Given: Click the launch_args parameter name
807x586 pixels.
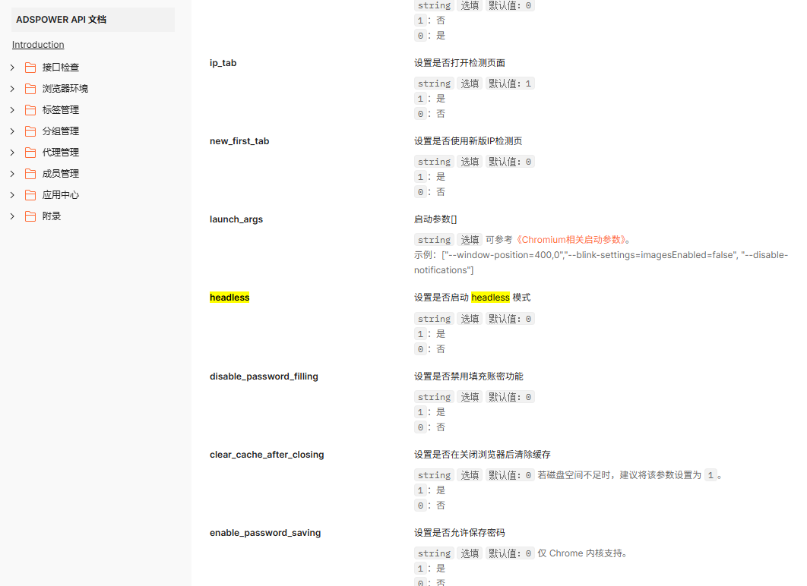Looking at the screenshot, I should tap(236, 219).
